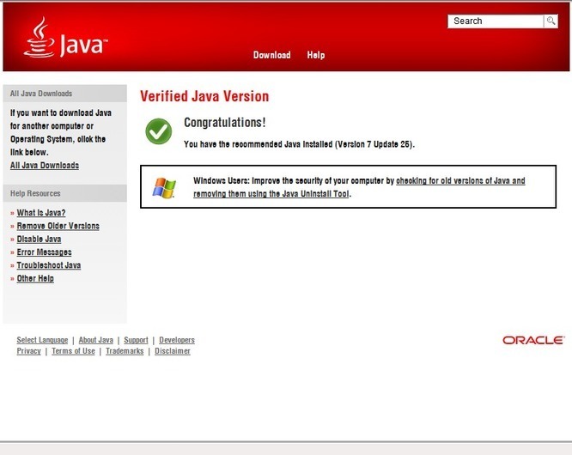The image size is (572, 455).
Task: Open the Disclaimer footer link
Action: pyautogui.click(x=173, y=351)
